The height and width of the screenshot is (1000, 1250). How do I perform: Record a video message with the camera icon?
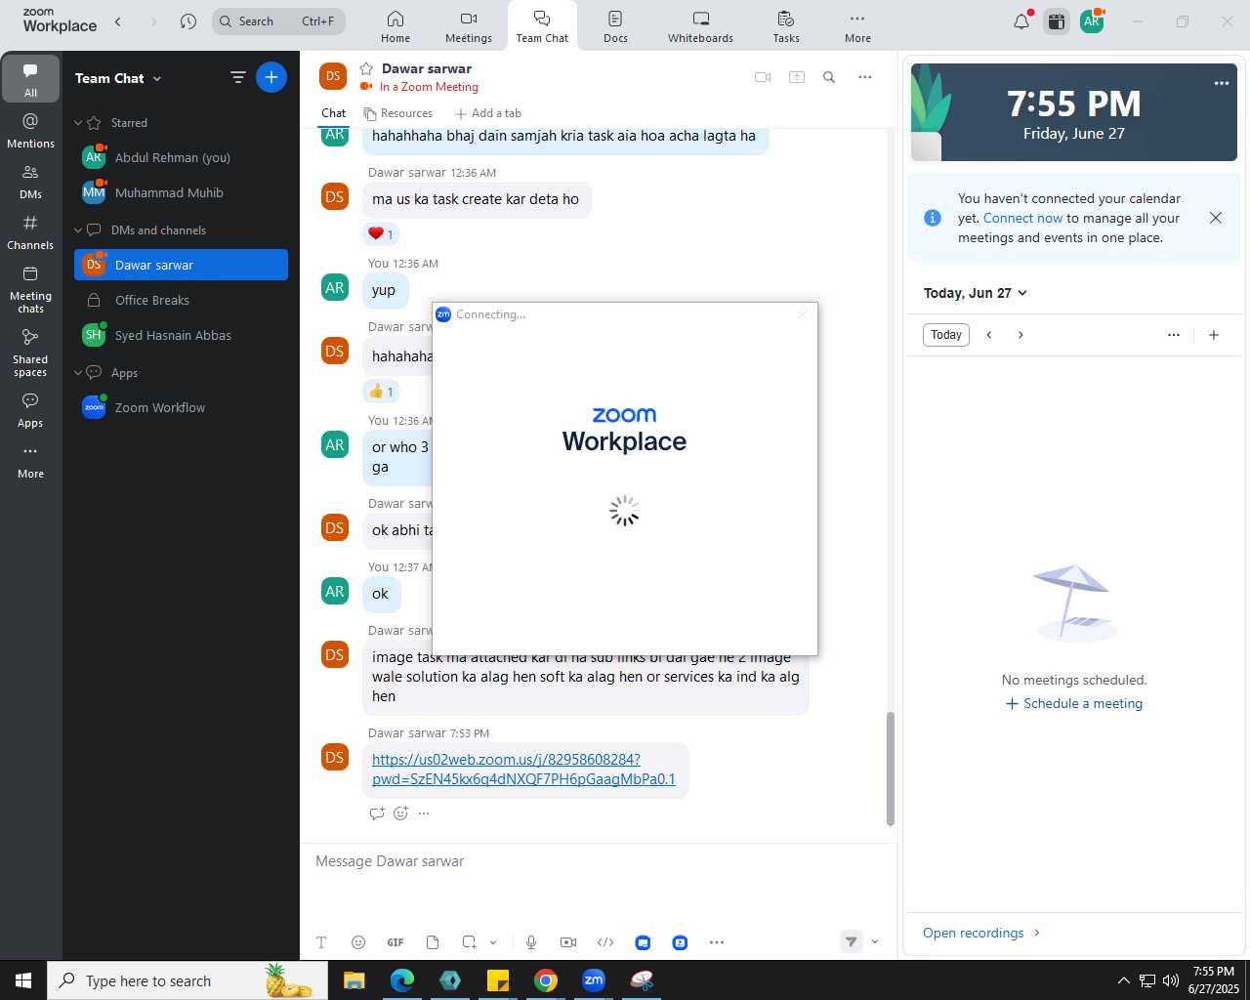[568, 942]
